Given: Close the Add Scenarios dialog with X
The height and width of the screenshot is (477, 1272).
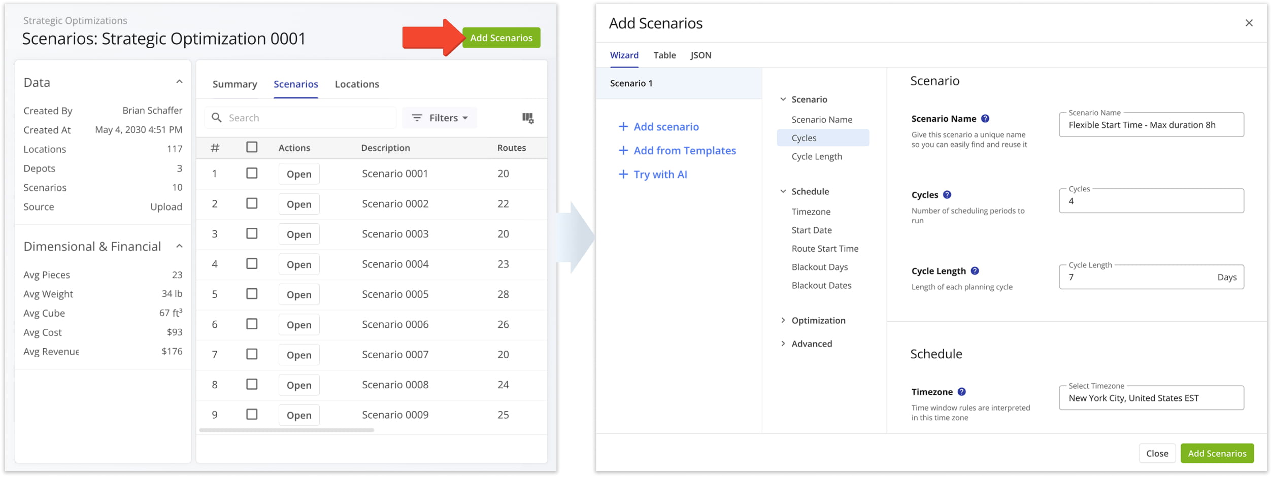Looking at the screenshot, I should [x=1249, y=23].
